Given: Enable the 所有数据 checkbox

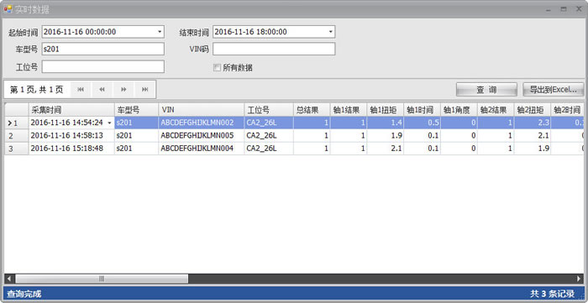Looking at the screenshot, I should tap(217, 68).
